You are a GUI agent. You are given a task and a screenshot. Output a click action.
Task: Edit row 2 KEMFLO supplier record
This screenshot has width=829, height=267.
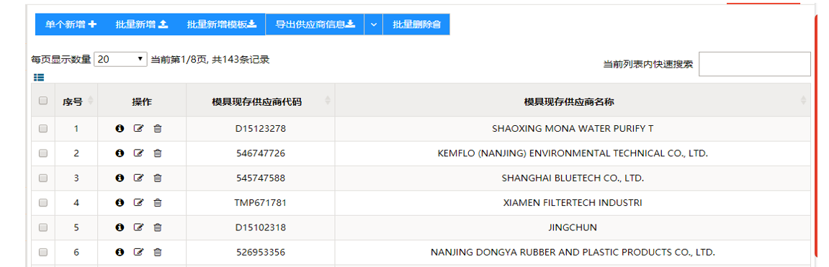[x=138, y=153]
